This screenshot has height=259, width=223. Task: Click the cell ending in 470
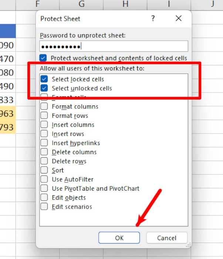[x=8, y=58]
